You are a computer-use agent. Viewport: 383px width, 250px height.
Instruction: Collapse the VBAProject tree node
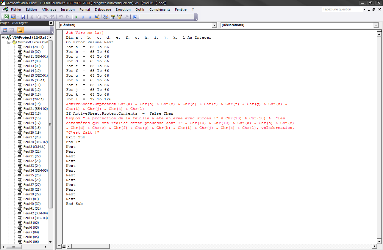coord(3,37)
